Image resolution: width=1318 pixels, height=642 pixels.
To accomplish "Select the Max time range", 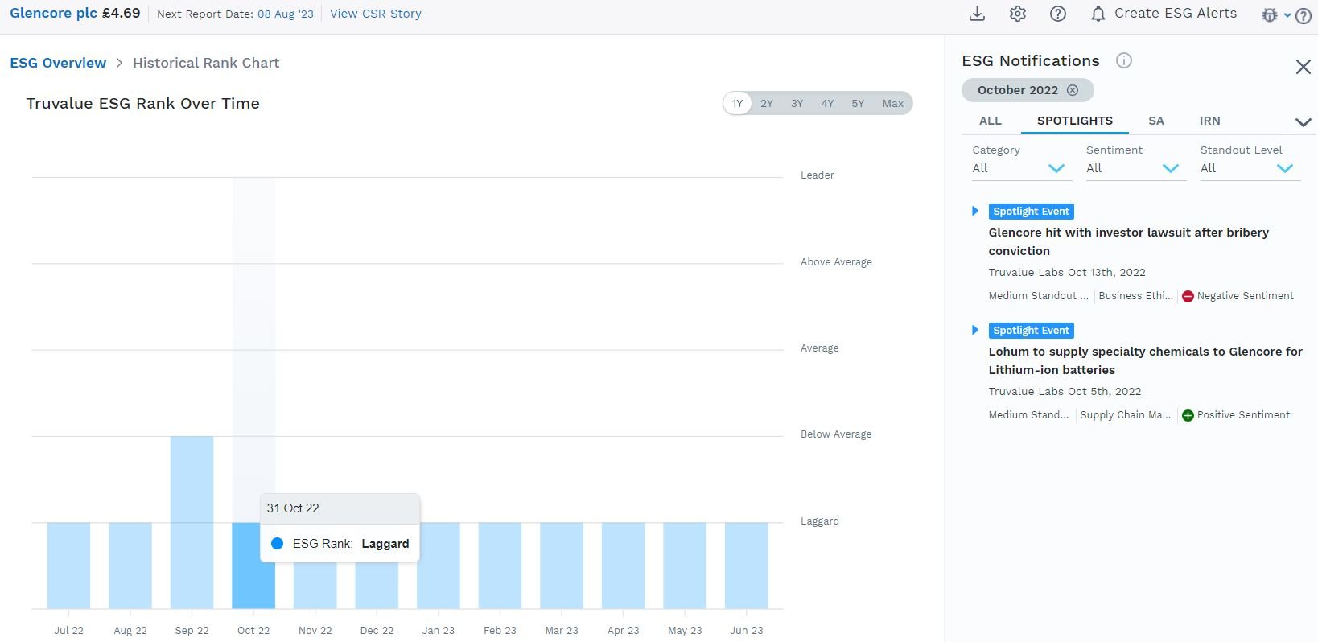I will tap(892, 103).
